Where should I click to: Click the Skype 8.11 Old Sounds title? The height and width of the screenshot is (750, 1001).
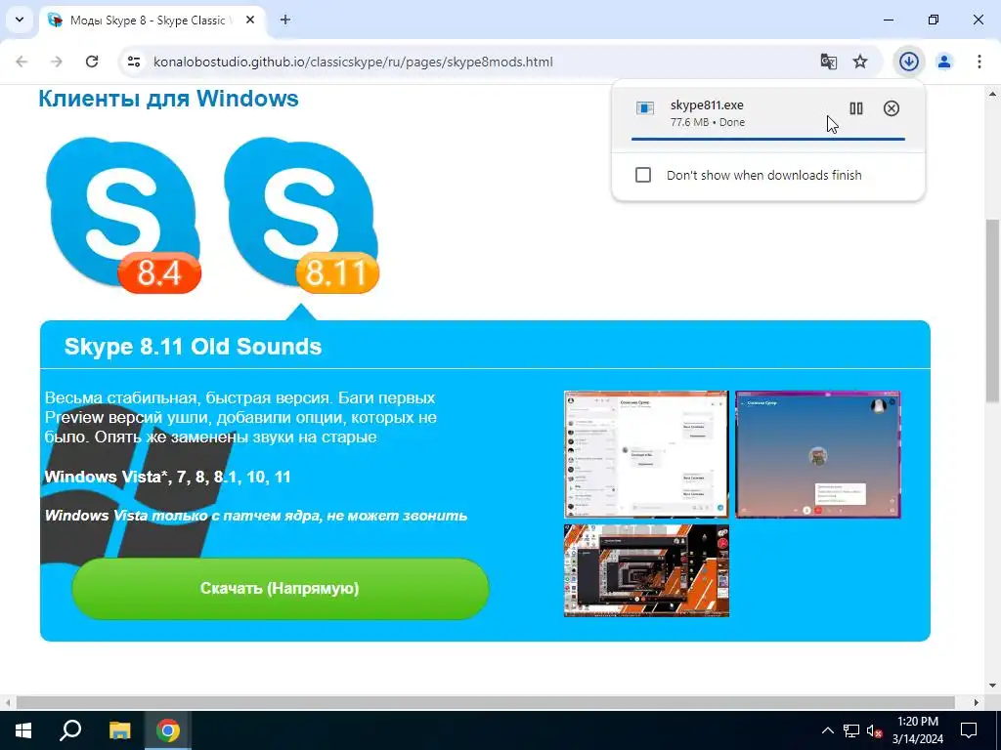[x=193, y=347]
